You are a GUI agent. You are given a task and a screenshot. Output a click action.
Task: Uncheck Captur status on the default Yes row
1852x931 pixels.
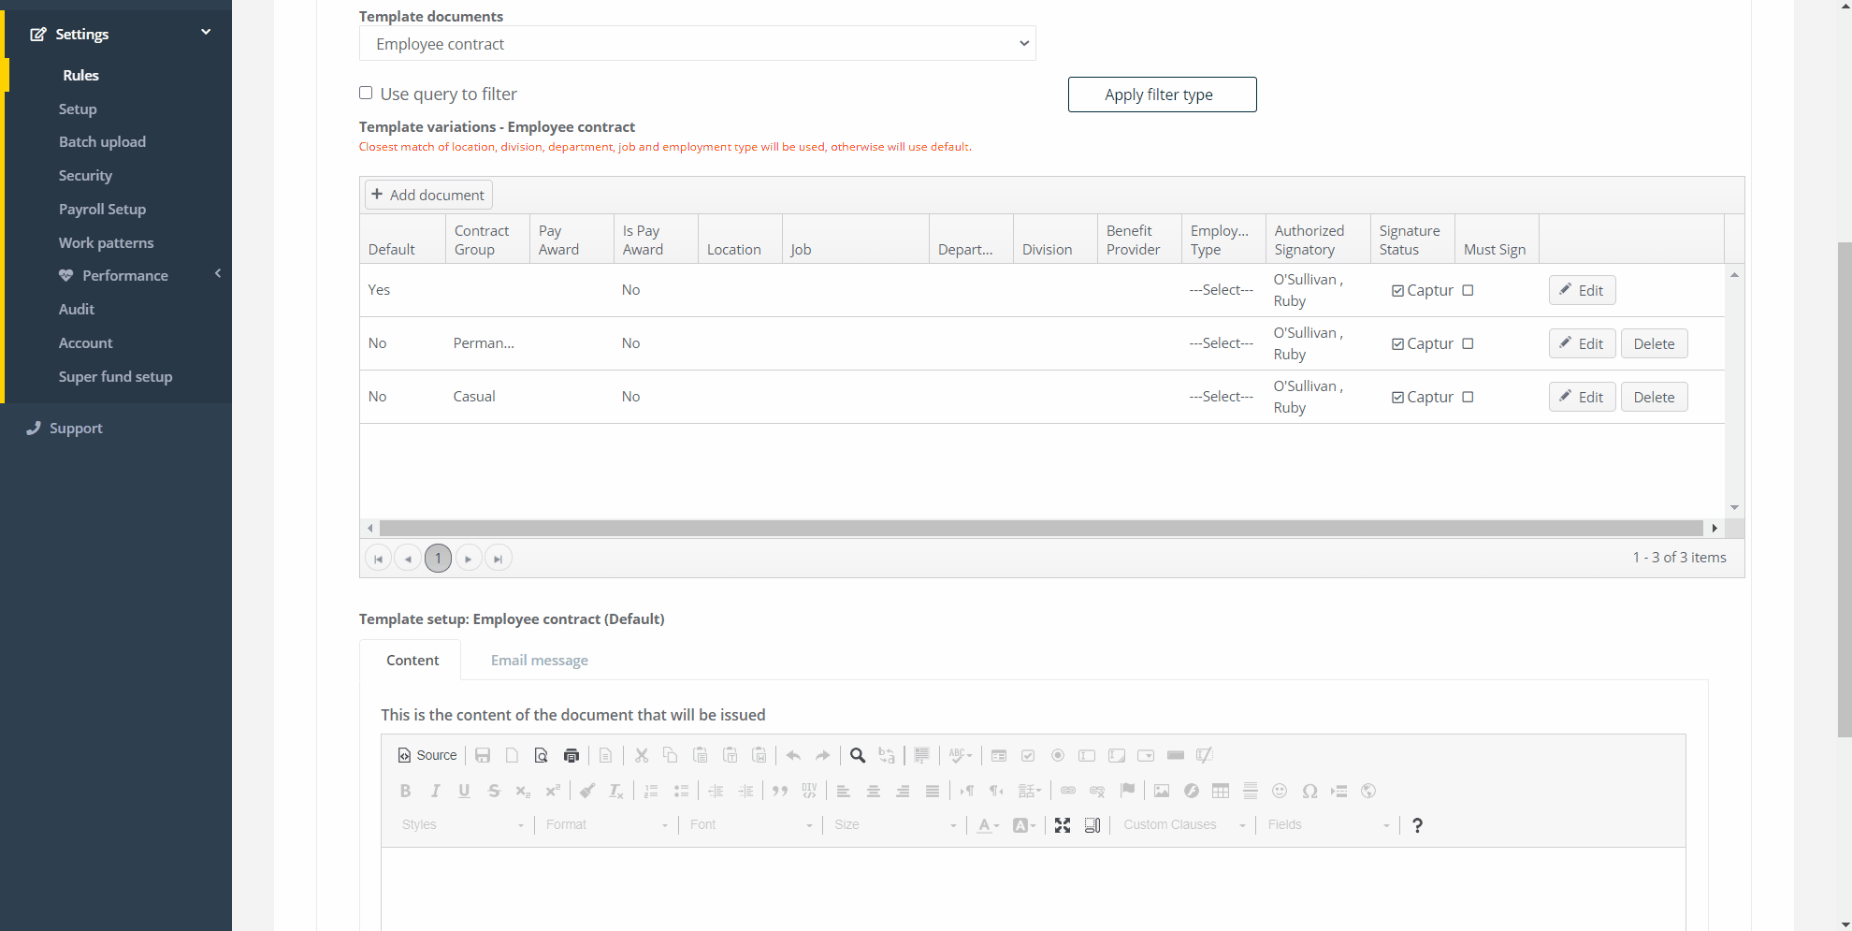pos(1396,290)
